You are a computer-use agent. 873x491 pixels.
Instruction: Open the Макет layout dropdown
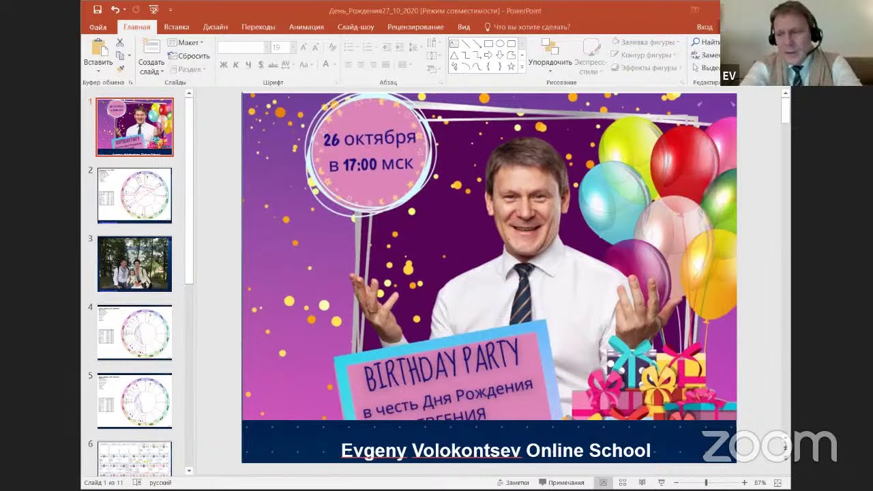point(186,43)
